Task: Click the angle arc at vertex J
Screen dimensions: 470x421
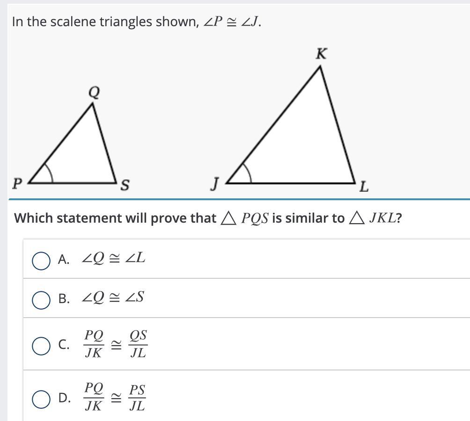Action: (249, 173)
